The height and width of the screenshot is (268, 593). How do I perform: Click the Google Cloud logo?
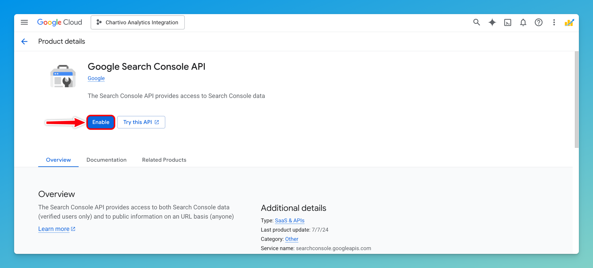pyautogui.click(x=59, y=22)
